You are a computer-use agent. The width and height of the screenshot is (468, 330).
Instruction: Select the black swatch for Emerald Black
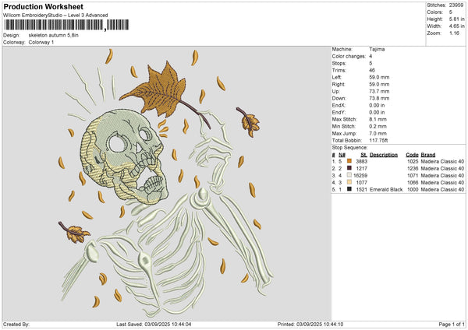[349, 189]
